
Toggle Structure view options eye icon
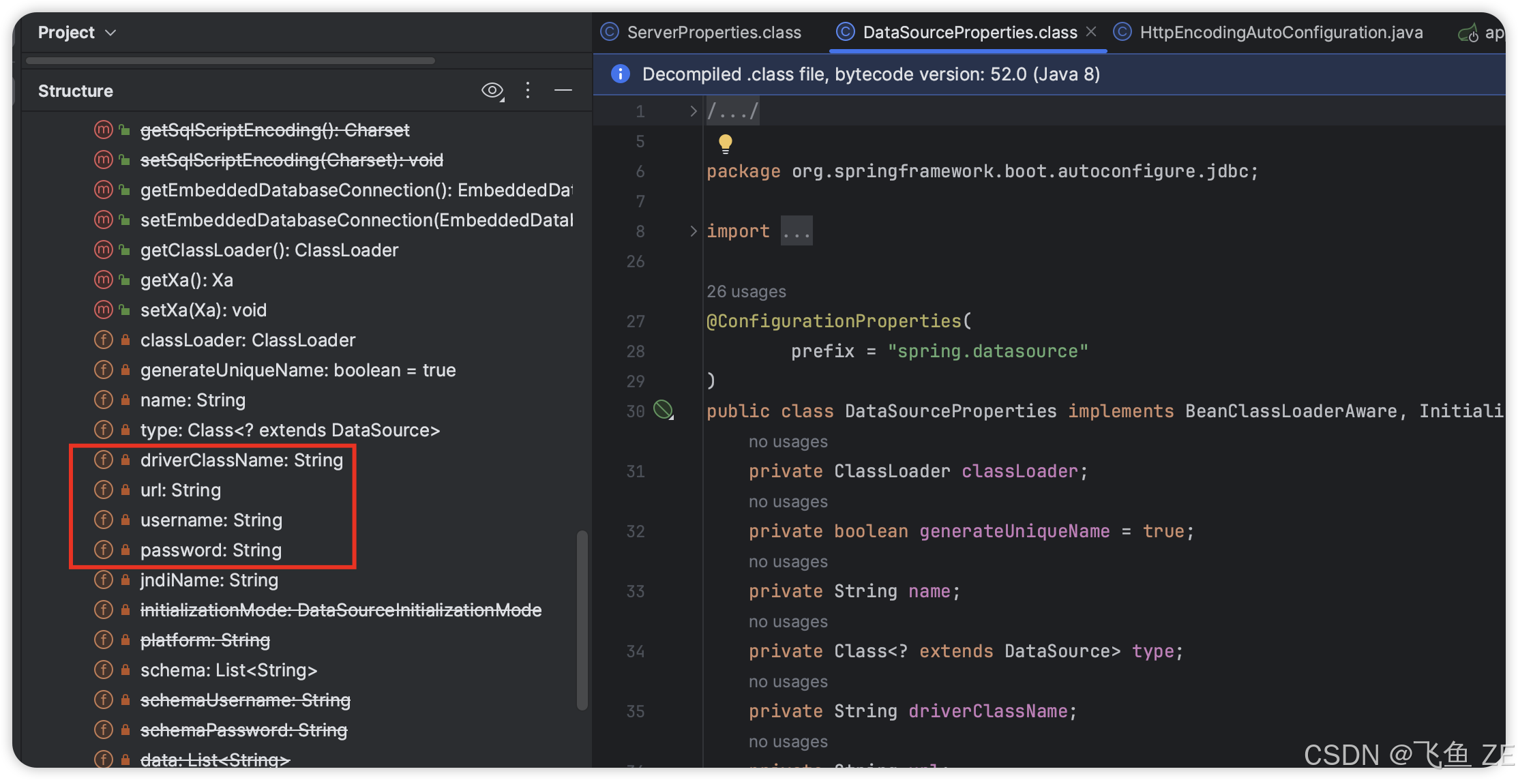click(x=492, y=90)
